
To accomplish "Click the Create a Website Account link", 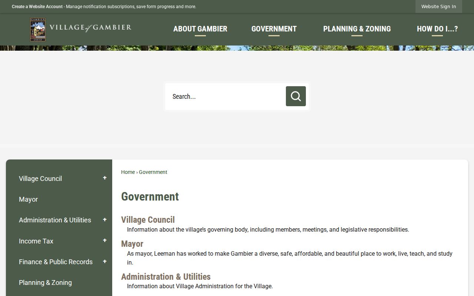I will 37,7.
